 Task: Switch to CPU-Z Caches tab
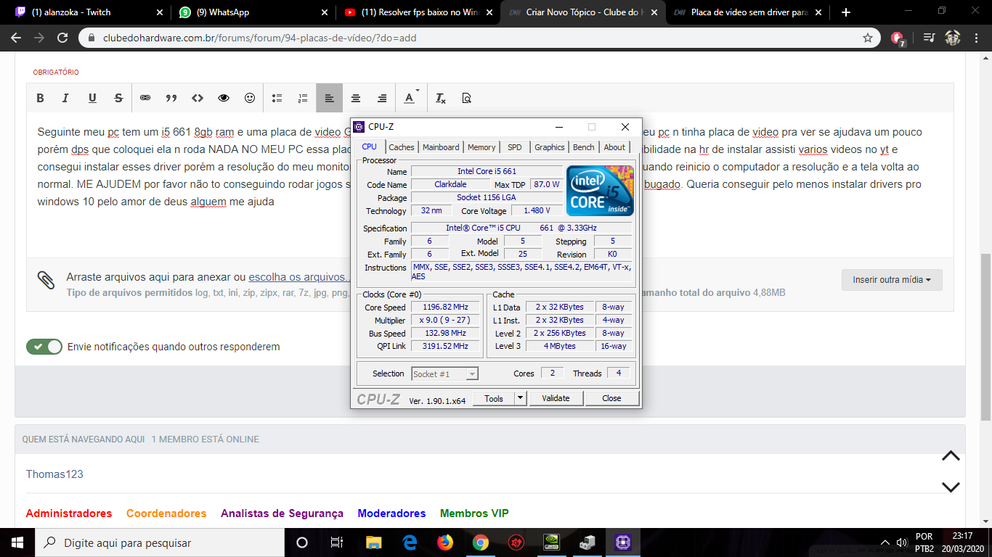click(402, 147)
